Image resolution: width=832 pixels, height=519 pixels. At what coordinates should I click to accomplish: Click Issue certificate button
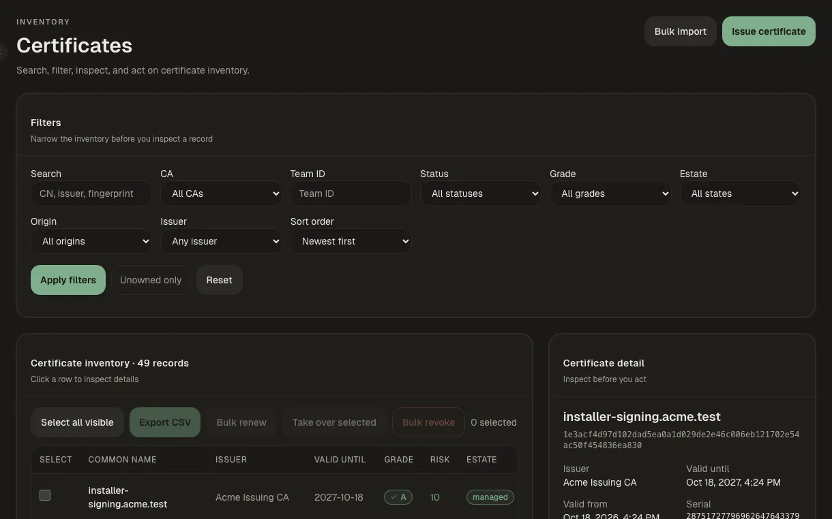[x=769, y=31]
